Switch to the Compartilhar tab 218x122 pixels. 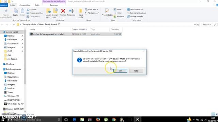(x=25, y=5)
